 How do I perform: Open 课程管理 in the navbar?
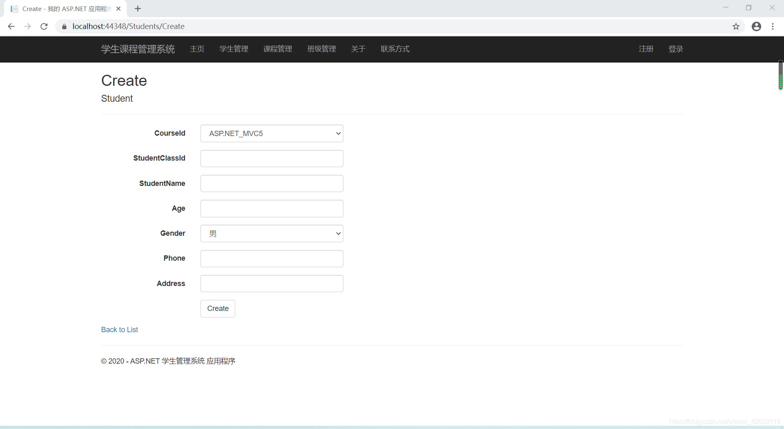coord(278,49)
